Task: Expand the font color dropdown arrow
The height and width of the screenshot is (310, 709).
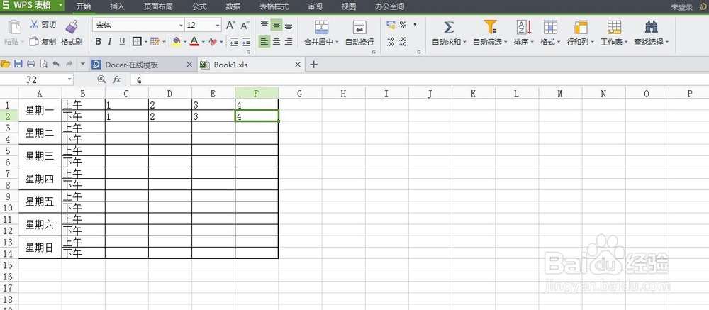Action: click(x=203, y=42)
